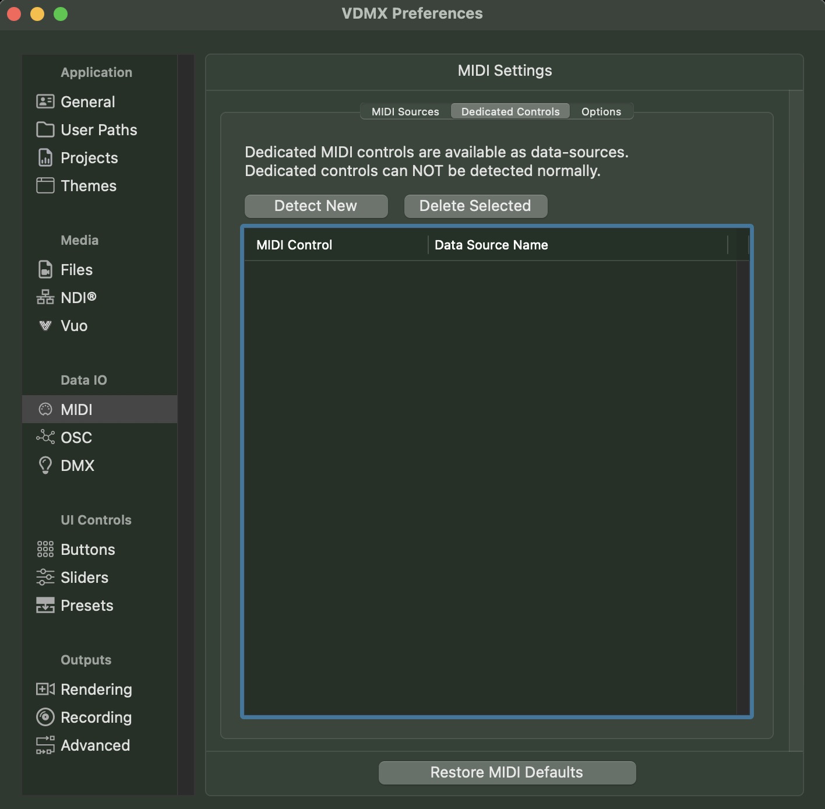Click the Themes window icon
Image resolution: width=825 pixels, height=809 pixels.
pos(45,185)
